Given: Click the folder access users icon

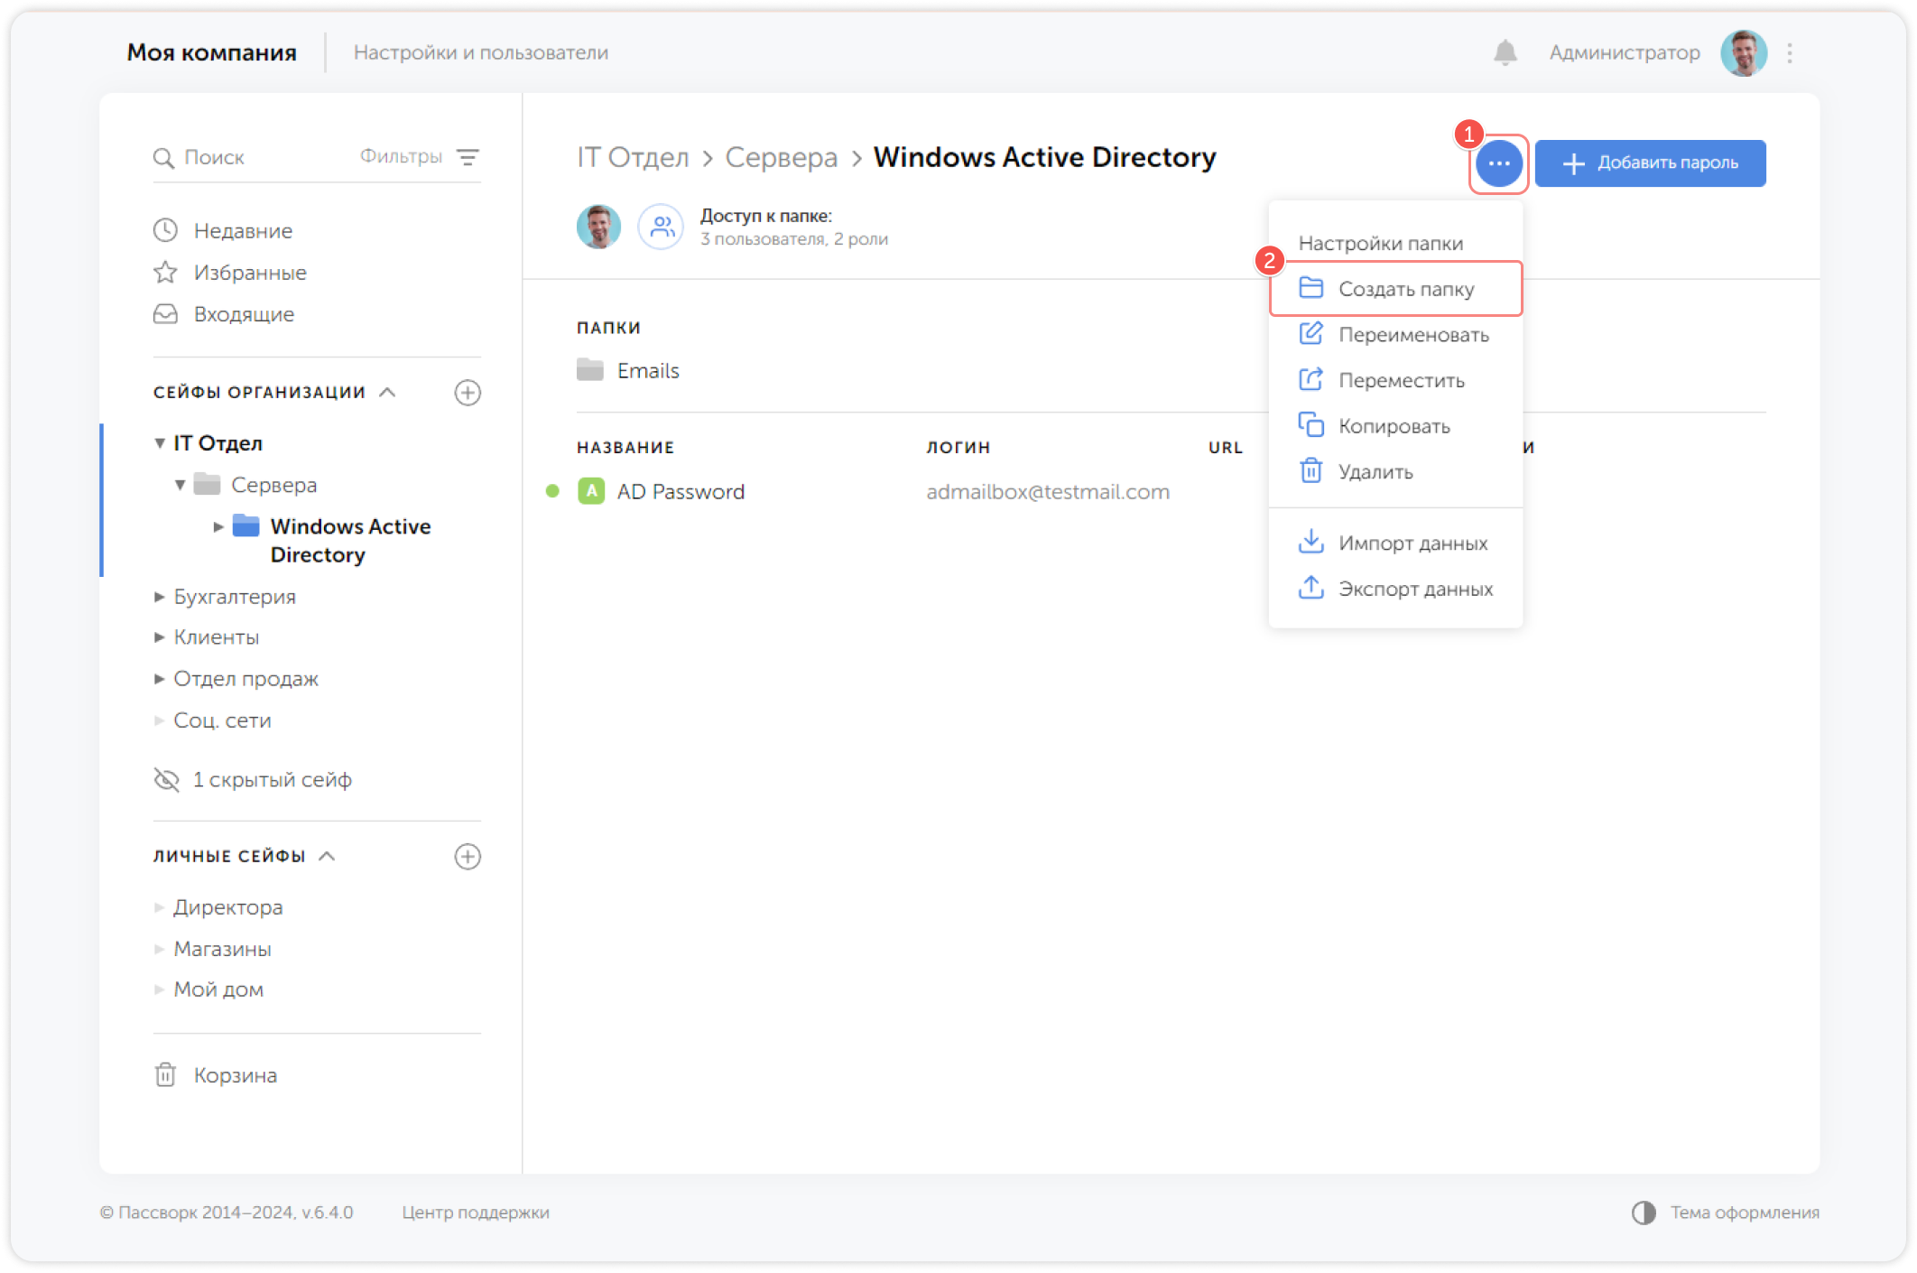Looking at the screenshot, I should click(662, 227).
